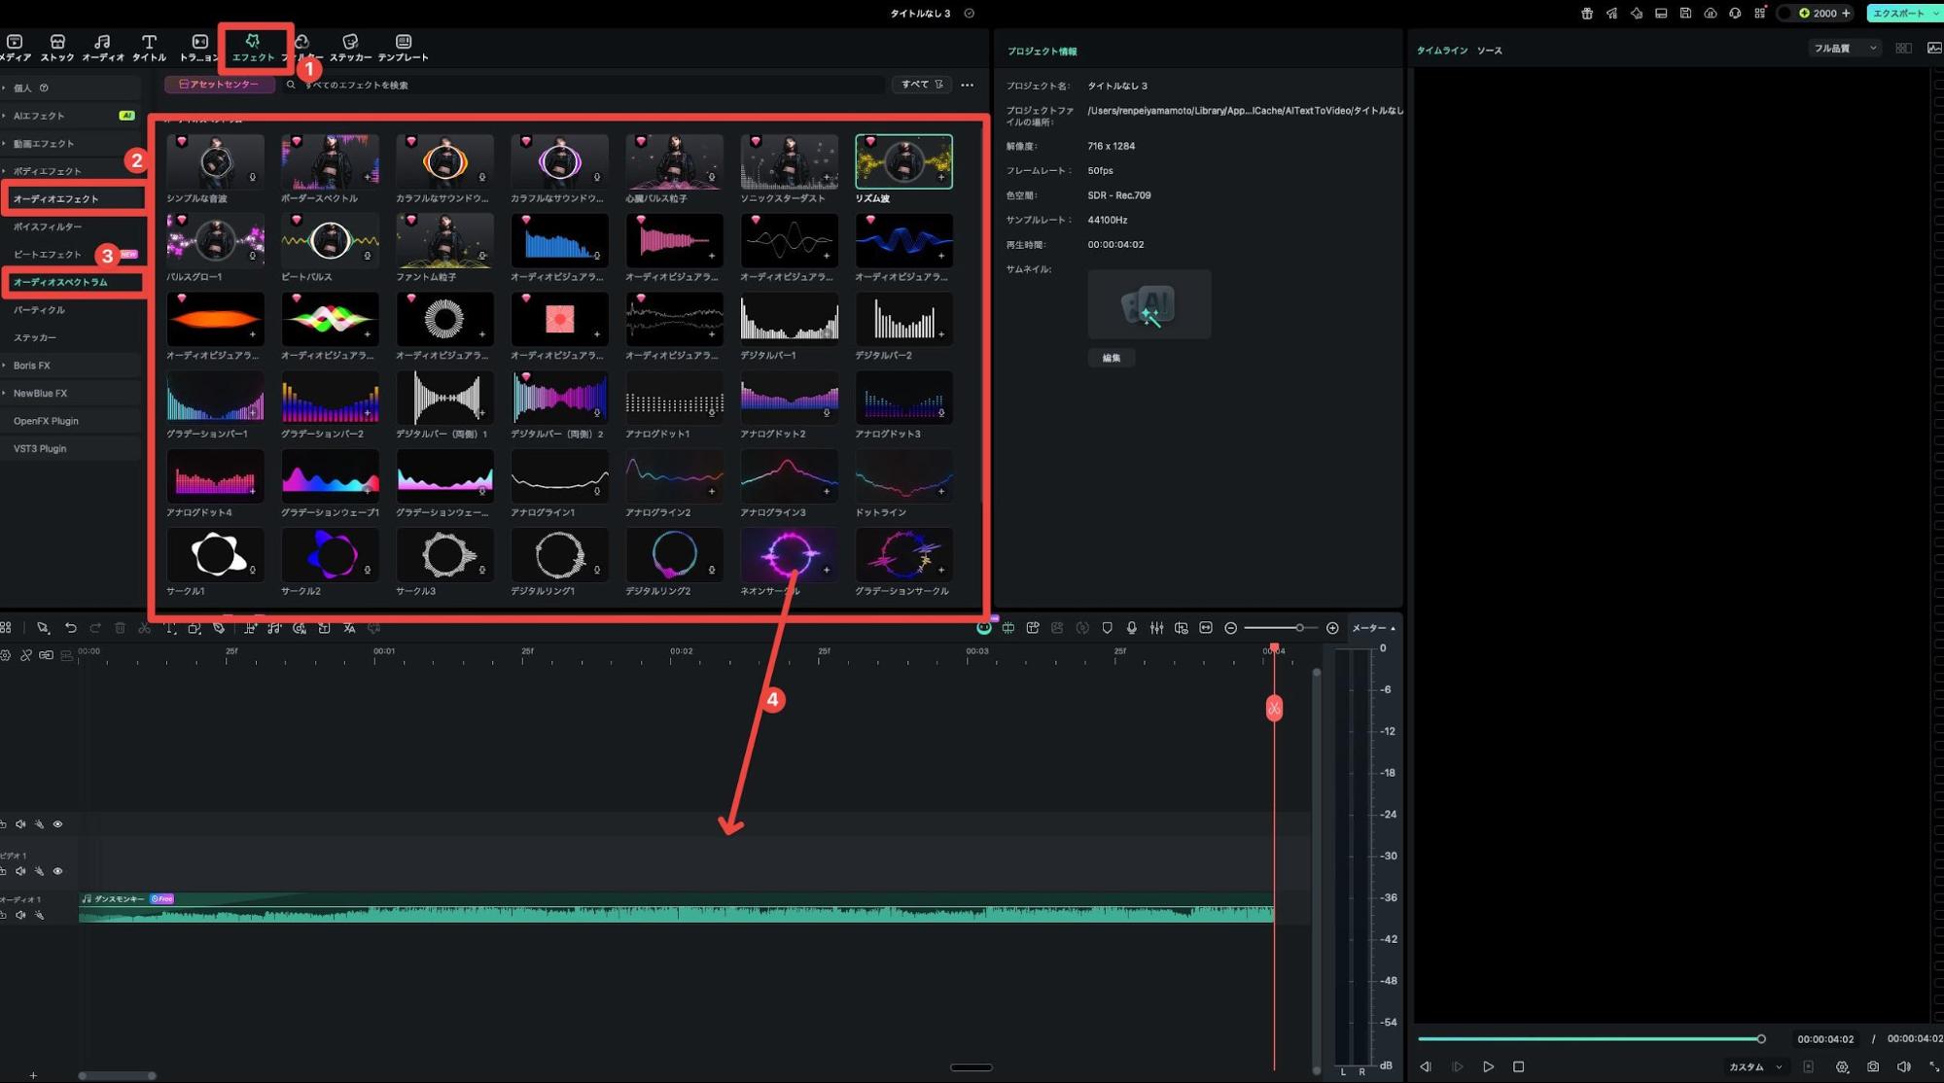Screen dimensions: 1944x1083
Task: Click the 編集 thumbnail edit button
Action: (x=1111, y=358)
